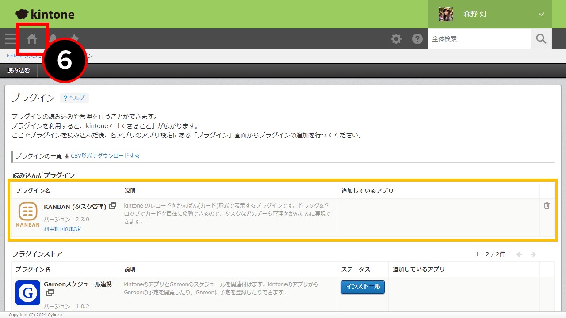Install the Garoonスケジュール連携 plugin

point(363,287)
